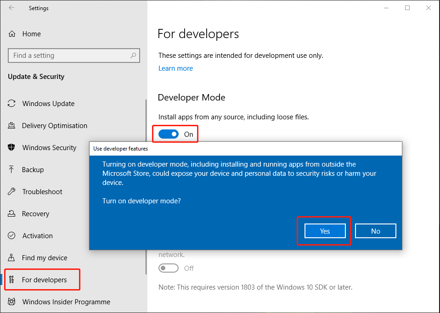Click the search magnifier in Find a setting
Screen dimensions: 440x313
coord(133,55)
